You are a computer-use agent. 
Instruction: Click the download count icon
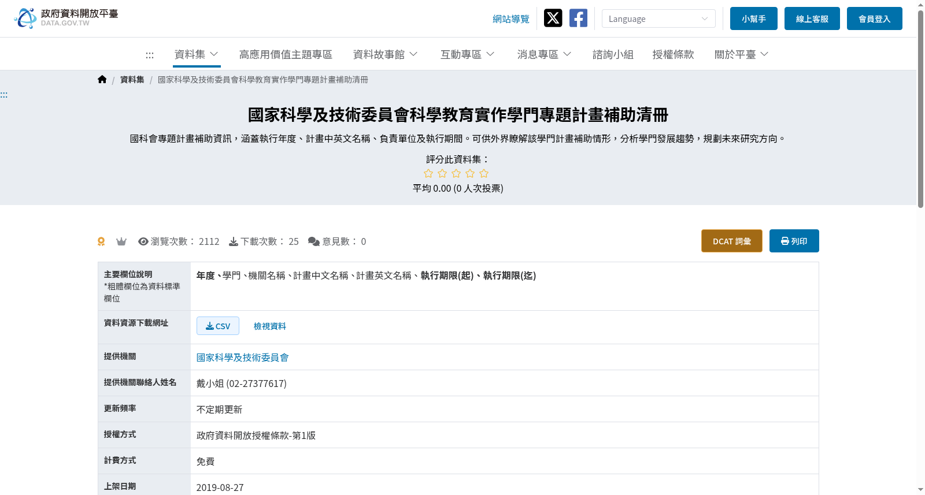click(x=234, y=241)
